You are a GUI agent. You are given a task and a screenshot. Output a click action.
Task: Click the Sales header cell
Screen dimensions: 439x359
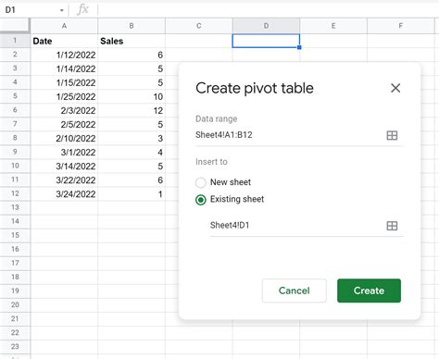pos(132,41)
